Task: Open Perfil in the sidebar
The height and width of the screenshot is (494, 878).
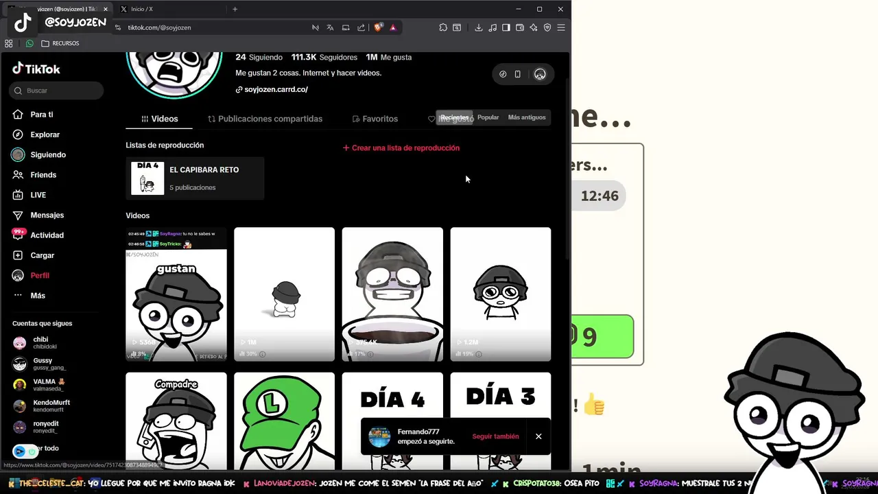Action: coord(40,275)
